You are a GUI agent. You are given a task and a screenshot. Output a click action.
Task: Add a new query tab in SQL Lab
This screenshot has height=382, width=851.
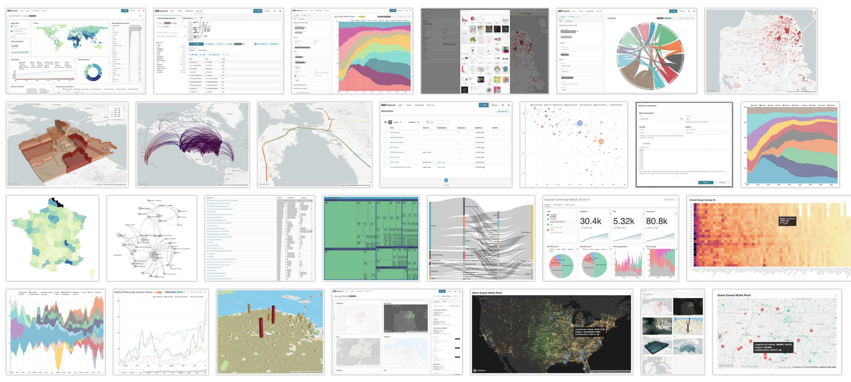click(x=201, y=18)
